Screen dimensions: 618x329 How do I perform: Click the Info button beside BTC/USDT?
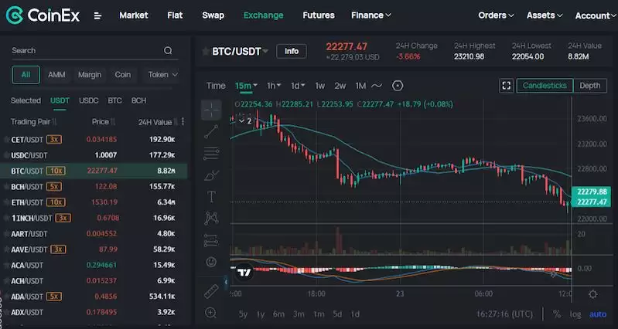pos(291,51)
